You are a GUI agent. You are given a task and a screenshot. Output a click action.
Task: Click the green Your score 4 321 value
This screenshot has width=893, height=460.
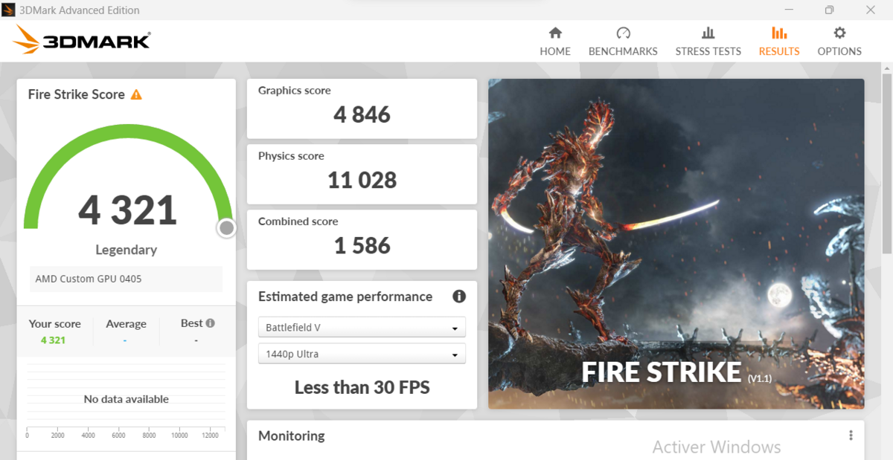53,340
